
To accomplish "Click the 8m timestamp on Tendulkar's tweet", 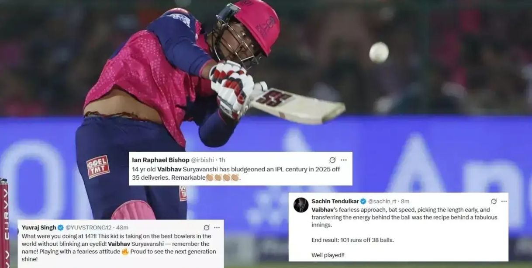I will [405, 201].
